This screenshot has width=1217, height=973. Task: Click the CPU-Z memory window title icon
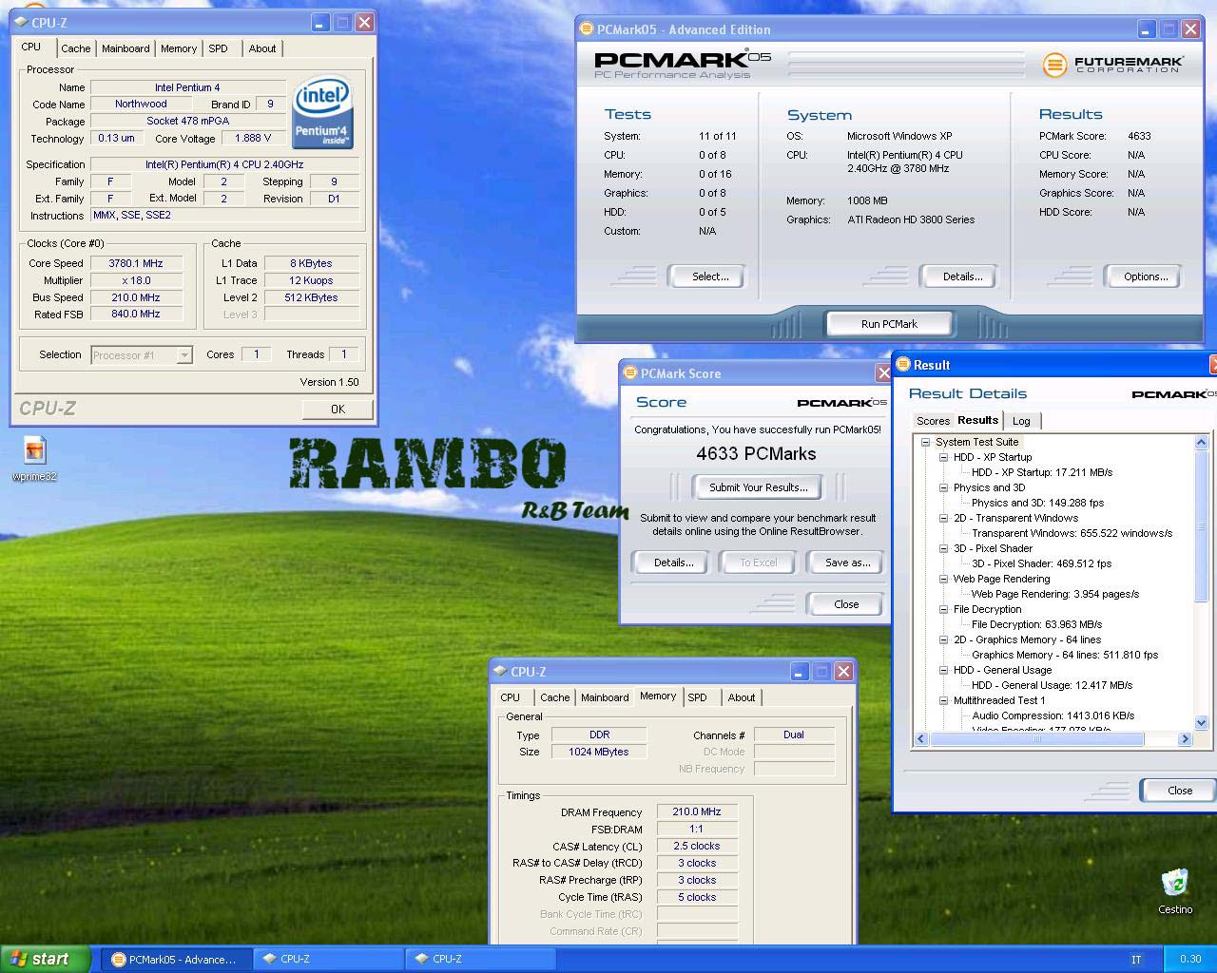(499, 671)
